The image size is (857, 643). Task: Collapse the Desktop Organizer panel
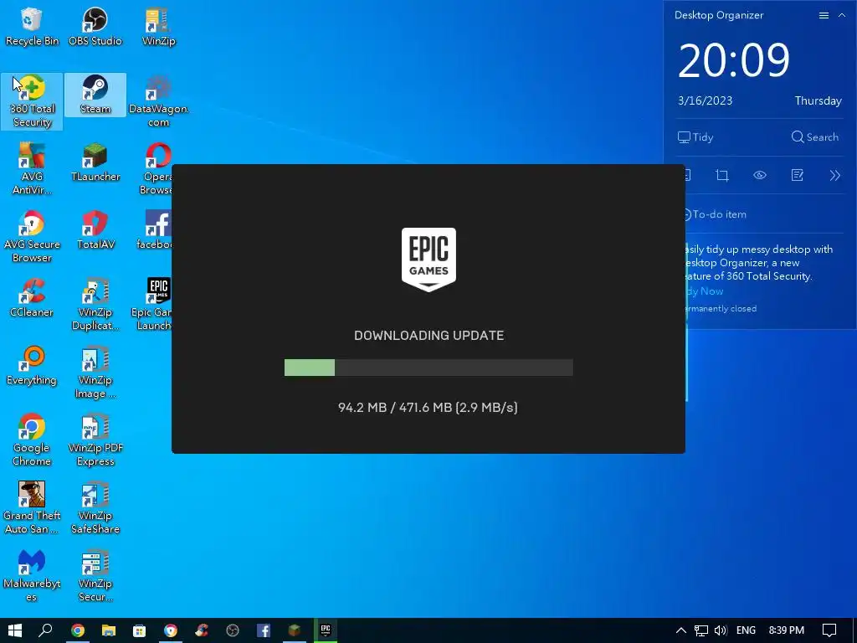[842, 15]
